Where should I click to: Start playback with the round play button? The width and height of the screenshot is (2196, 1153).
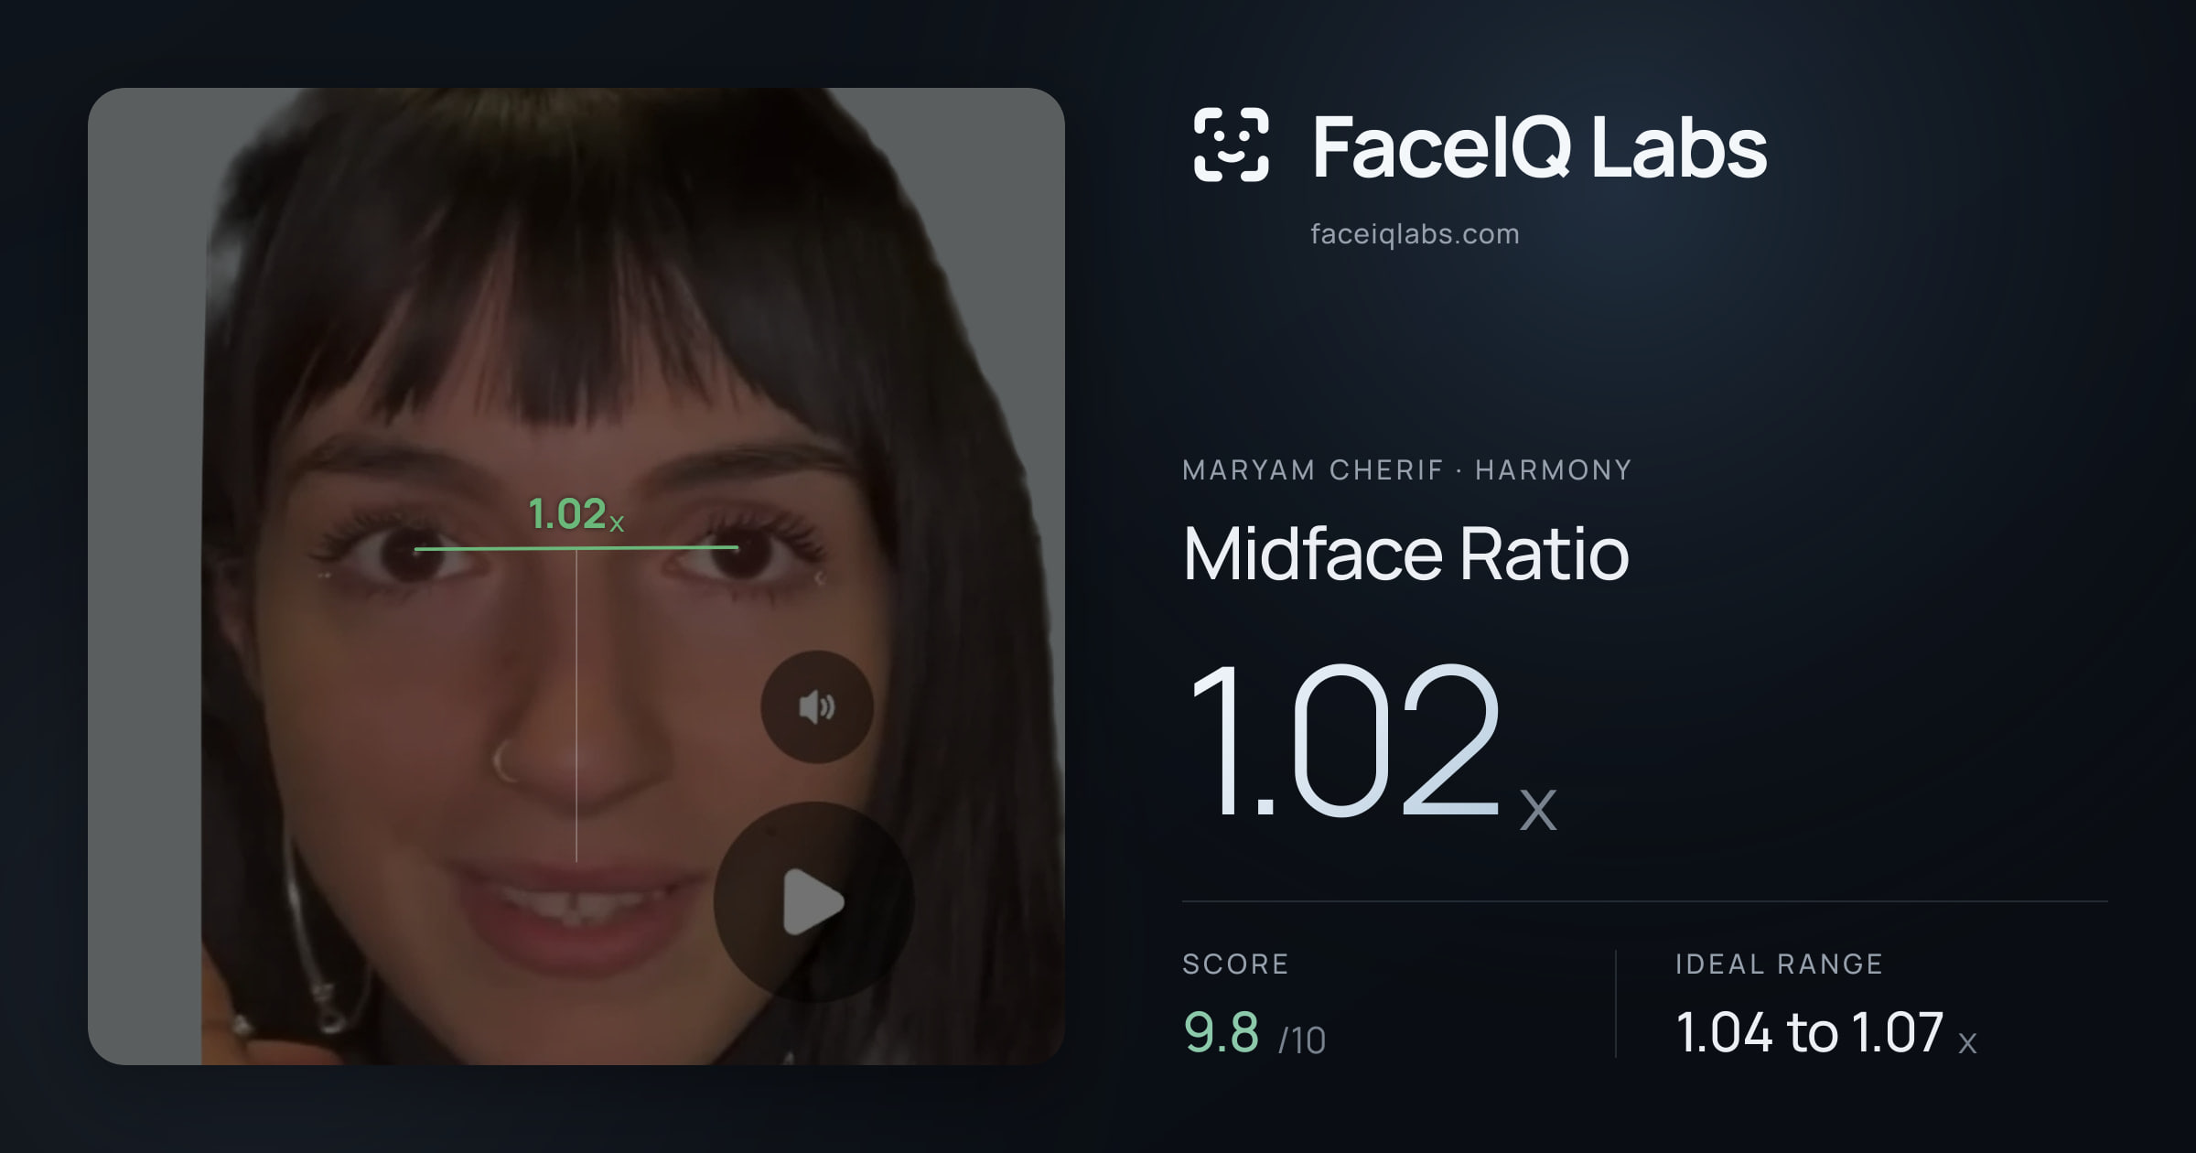click(813, 902)
